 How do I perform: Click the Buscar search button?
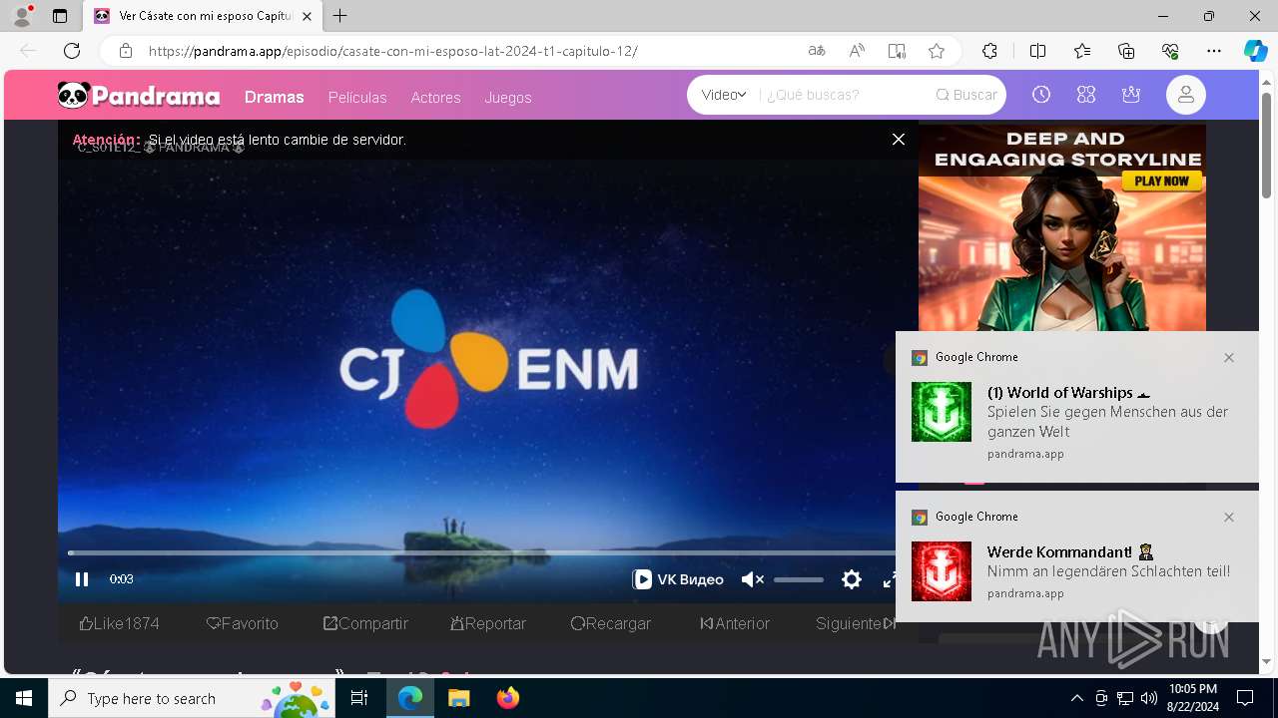point(966,95)
